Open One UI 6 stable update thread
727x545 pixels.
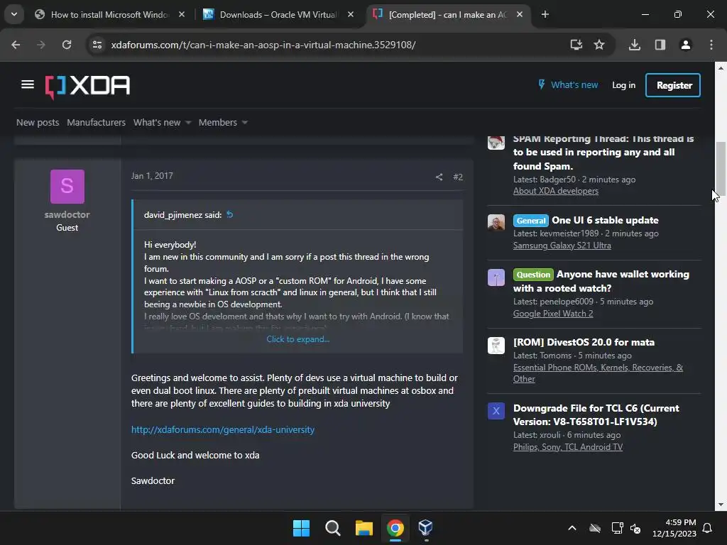(605, 220)
